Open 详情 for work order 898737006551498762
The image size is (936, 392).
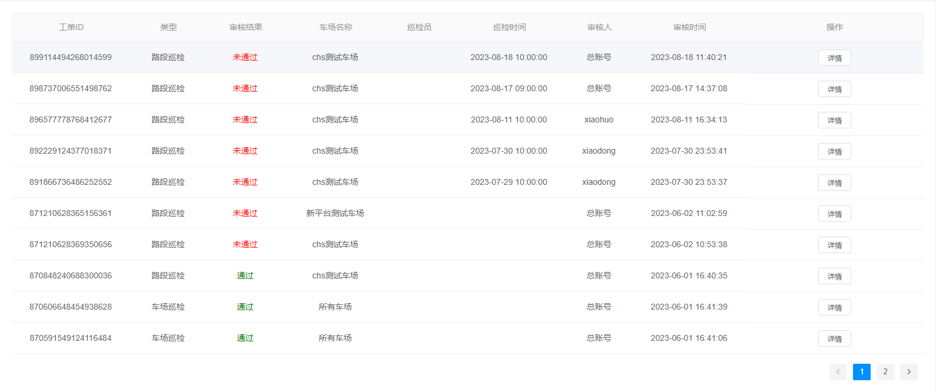point(834,89)
